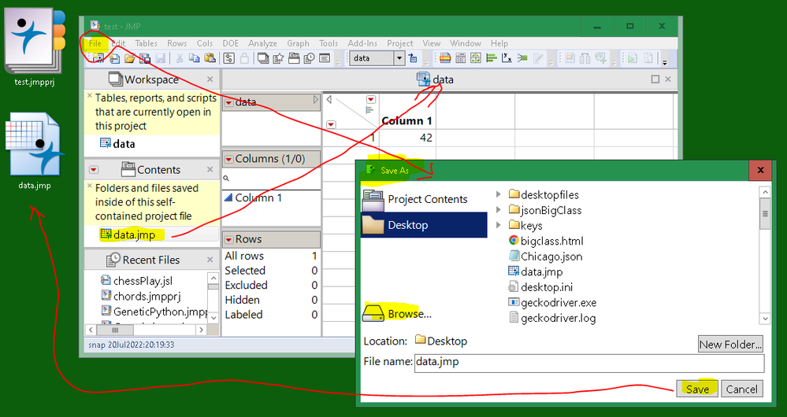Click the Save button
Screen dimensions: 787x417
pyautogui.click(x=697, y=389)
